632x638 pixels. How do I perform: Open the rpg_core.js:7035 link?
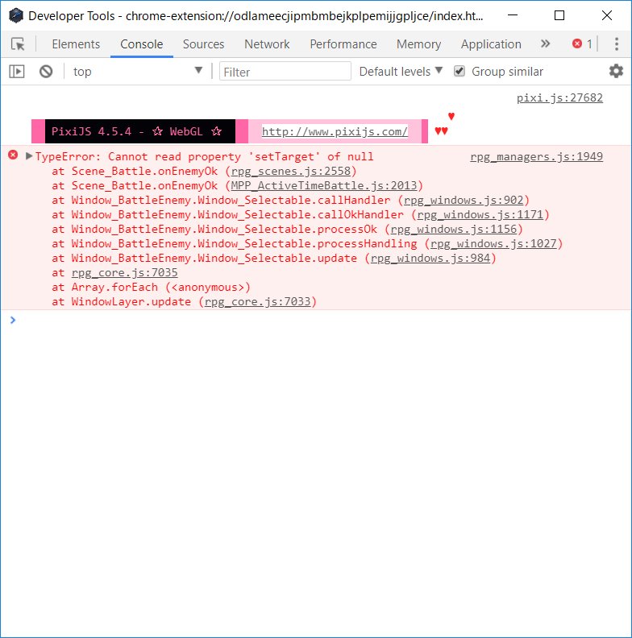click(125, 272)
